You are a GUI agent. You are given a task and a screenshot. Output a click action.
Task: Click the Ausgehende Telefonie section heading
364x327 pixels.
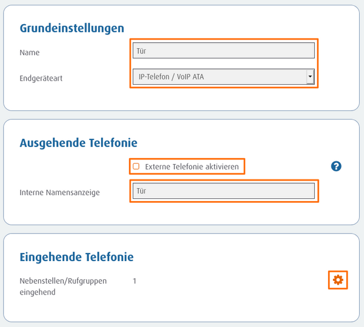point(78,142)
